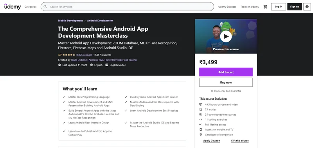The height and width of the screenshot is (148, 313).
Task: Click the 49.5 hours on-demand video text
Action: click(x=221, y=104)
